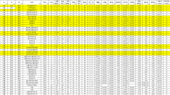Expand the 공급 면적 column filter
170x95 pixels.
pos(64,3)
